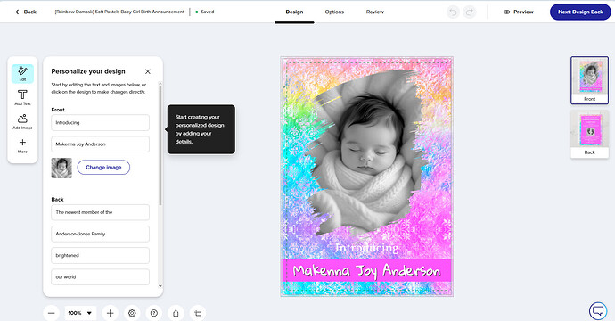Go Back using the top-left arrow
The height and width of the screenshot is (321, 615).
(26, 12)
